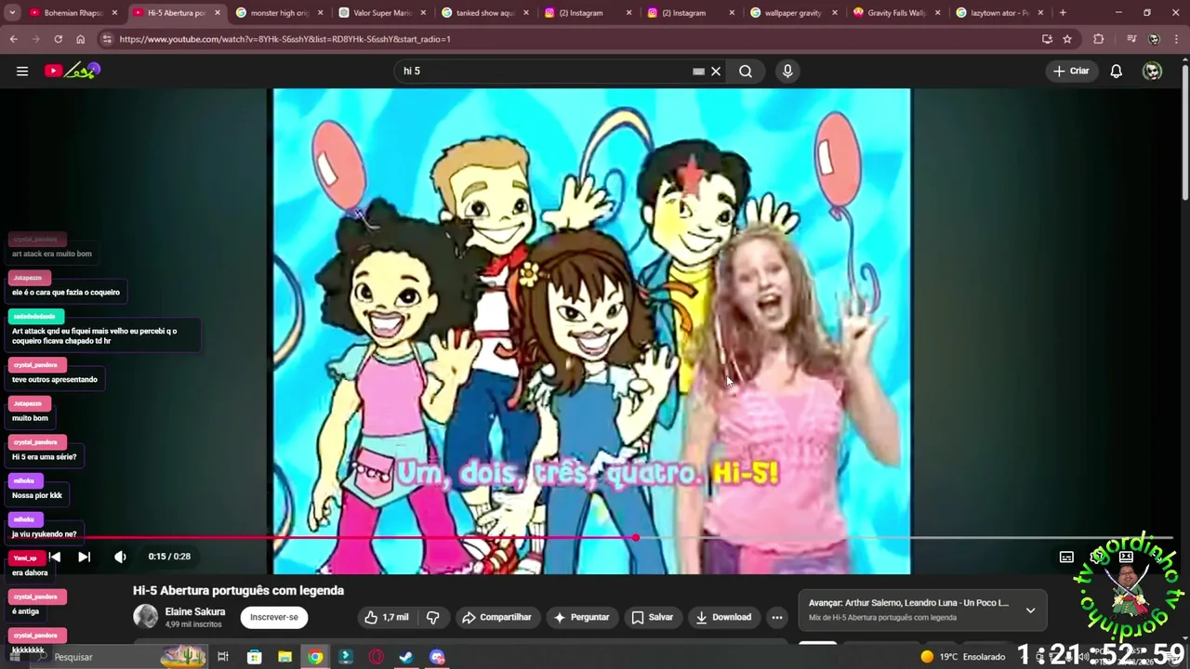1190x669 pixels.
Task: Click video title 'Hi-5 Abertura português com legenda'
Action: pos(238,590)
